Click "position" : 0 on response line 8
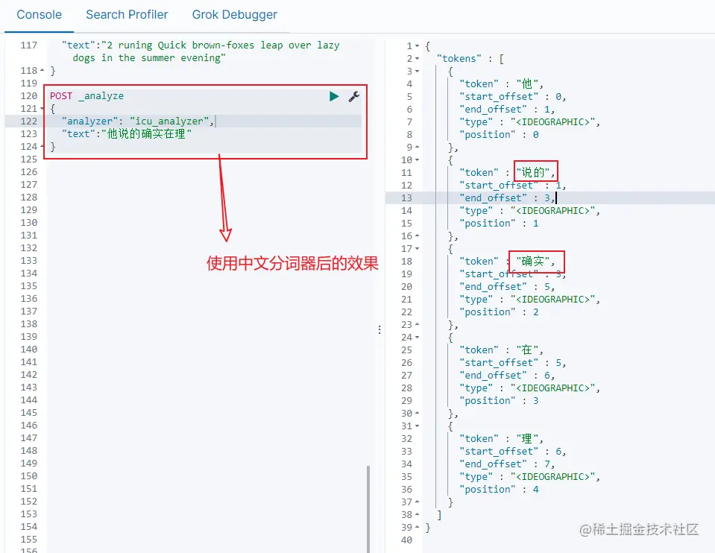The width and height of the screenshot is (715, 553). pos(499,135)
